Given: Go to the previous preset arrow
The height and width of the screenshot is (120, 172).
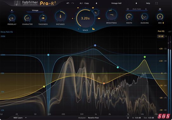Looking at the screenshot, I should tap(96, 3).
